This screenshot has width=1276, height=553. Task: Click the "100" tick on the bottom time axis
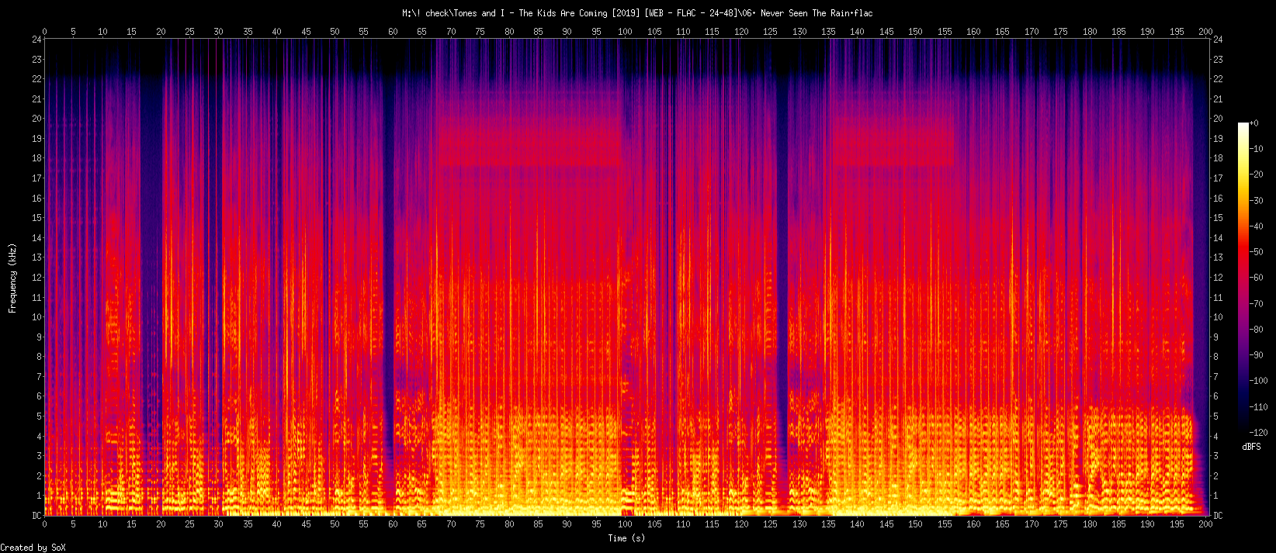pos(625,524)
